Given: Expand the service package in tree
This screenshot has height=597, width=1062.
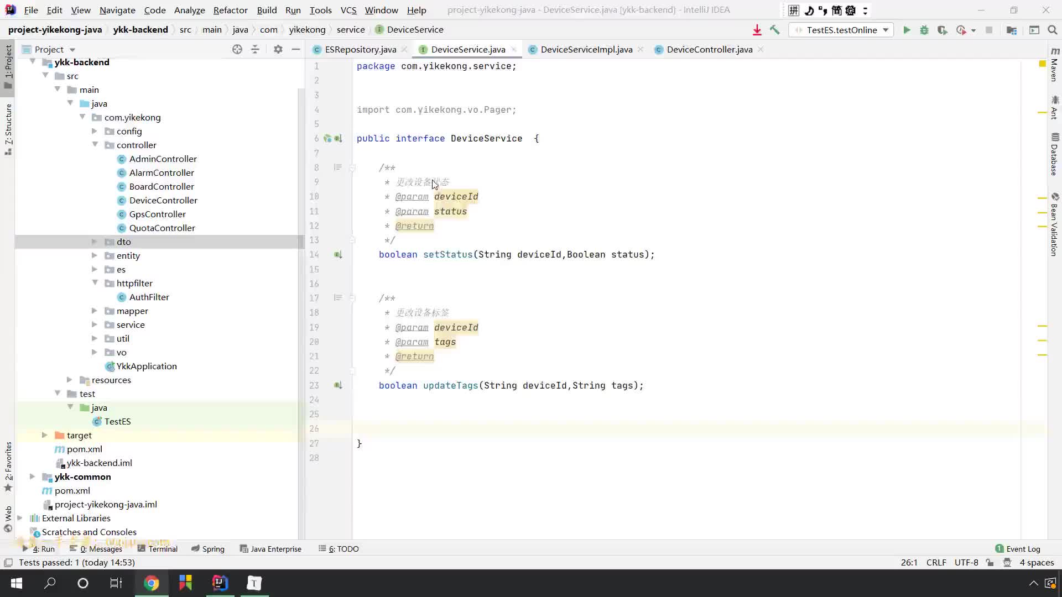Looking at the screenshot, I should (95, 324).
